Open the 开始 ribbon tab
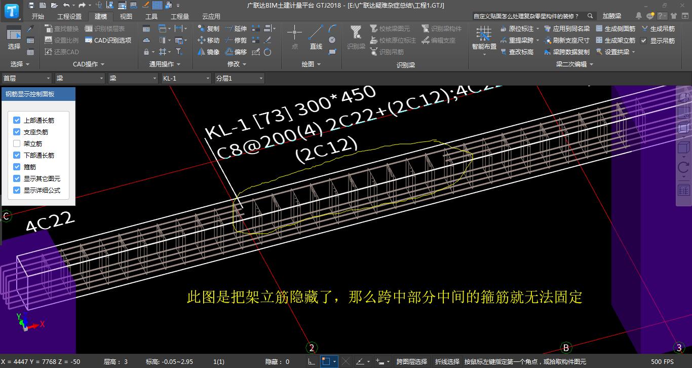Image resolution: width=692 pixels, height=368 pixels. coord(38,16)
